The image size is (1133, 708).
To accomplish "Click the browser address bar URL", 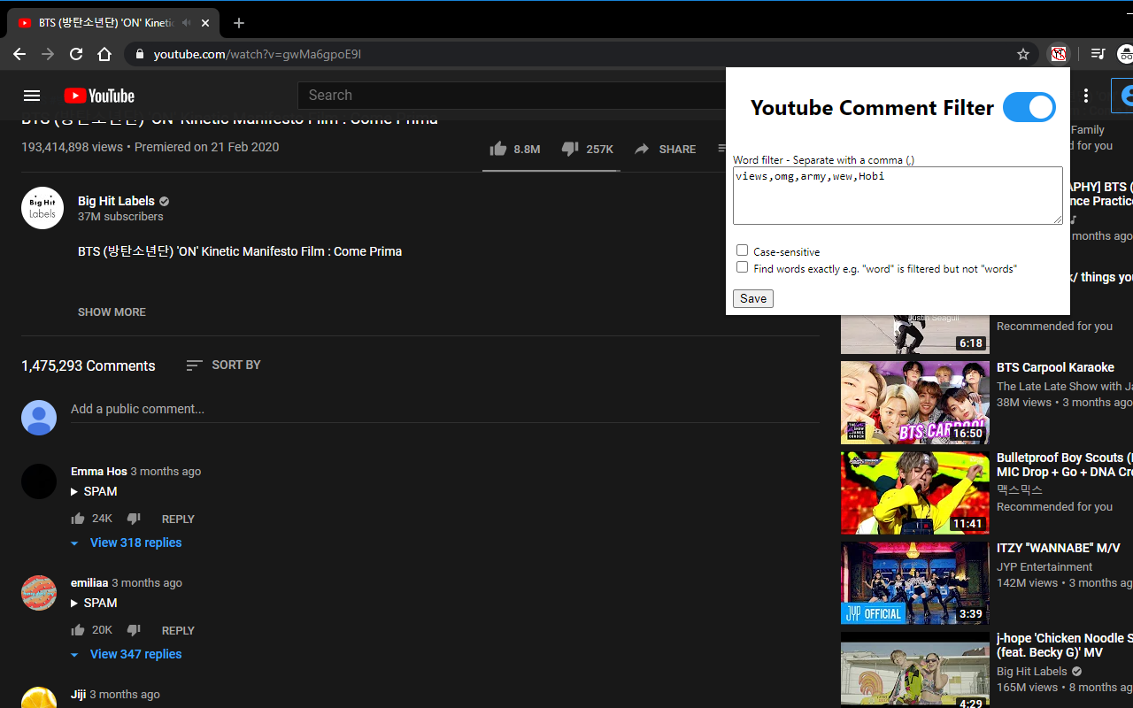I will pos(257,54).
